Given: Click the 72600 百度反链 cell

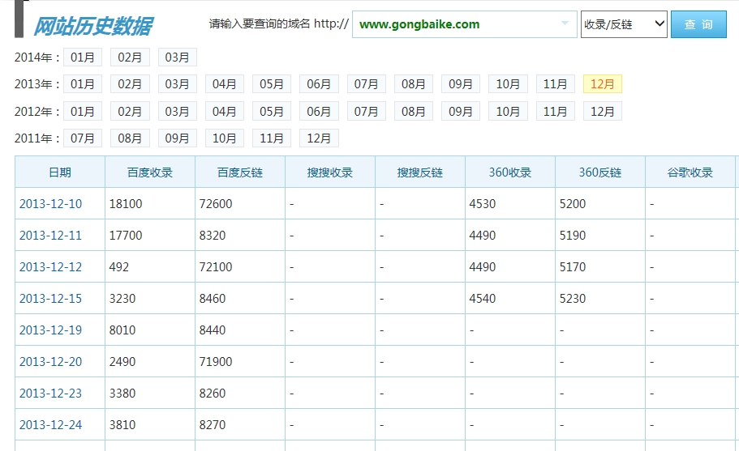Looking at the screenshot, I should pyautogui.click(x=240, y=203).
